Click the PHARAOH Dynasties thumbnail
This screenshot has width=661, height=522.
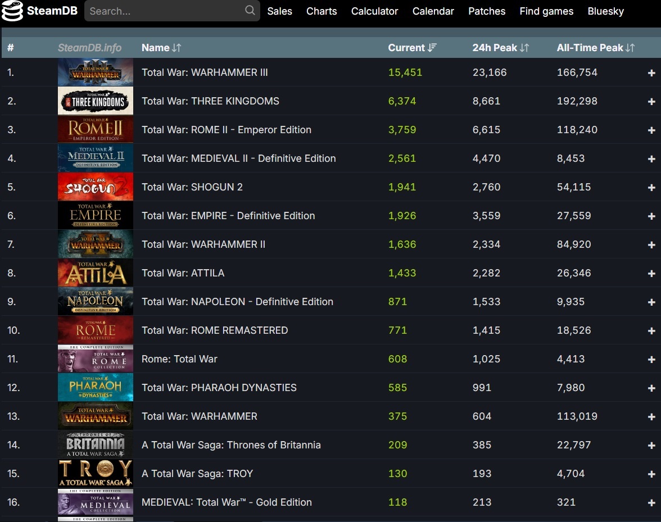(96, 387)
